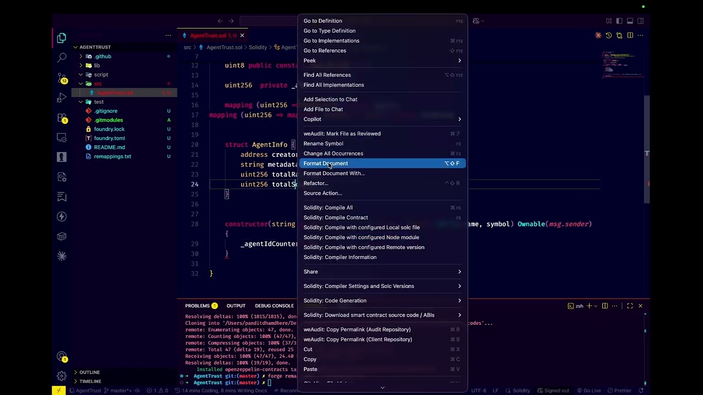
Task: Open foundry.toml in the explorer
Action: 109,138
